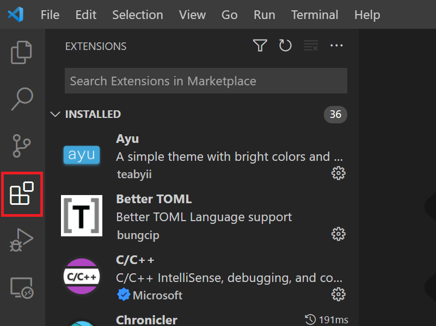Open the Views and More Actions menu

click(336, 46)
